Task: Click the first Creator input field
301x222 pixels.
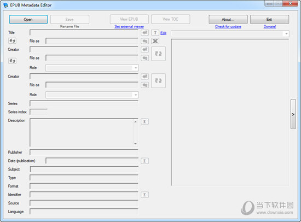Action: coord(84,50)
